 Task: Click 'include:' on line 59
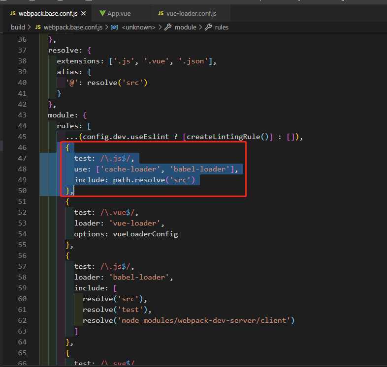click(91, 288)
